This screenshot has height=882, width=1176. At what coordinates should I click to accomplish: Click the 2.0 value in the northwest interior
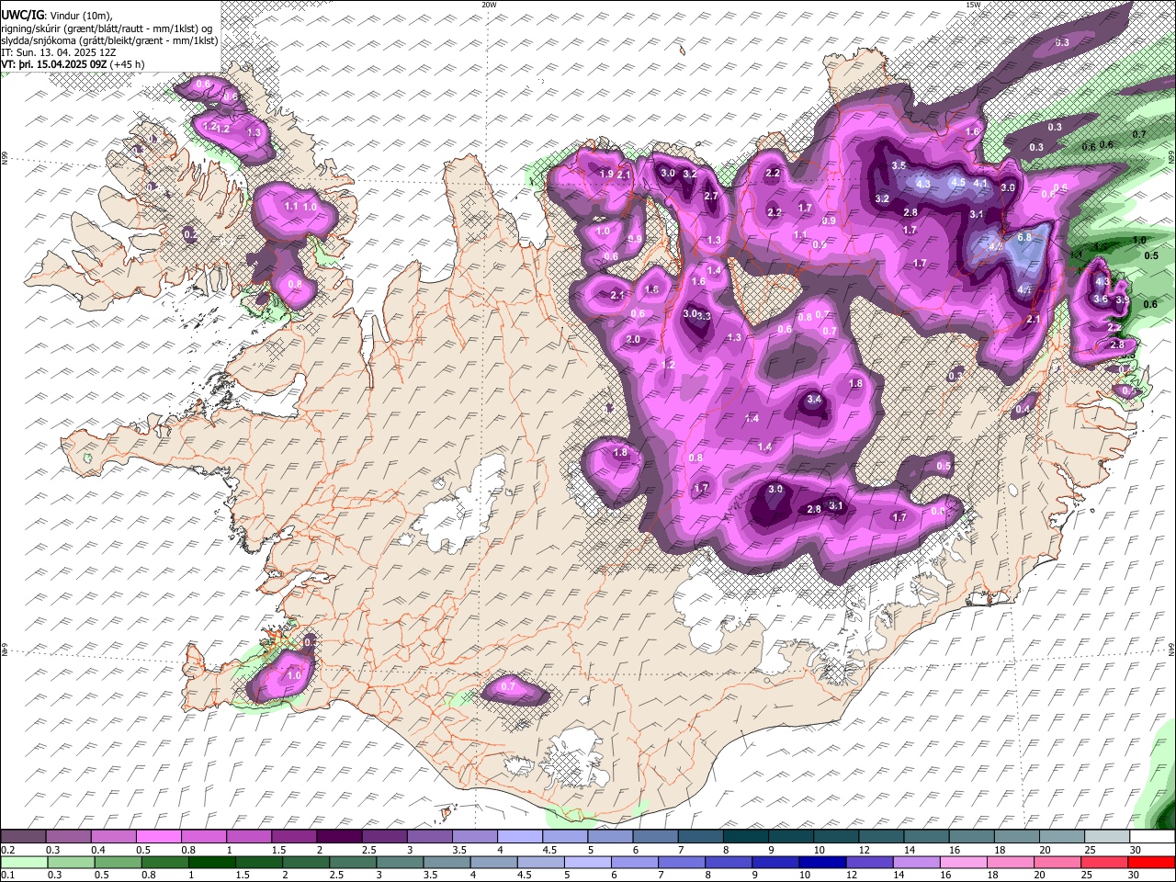[x=633, y=339]
